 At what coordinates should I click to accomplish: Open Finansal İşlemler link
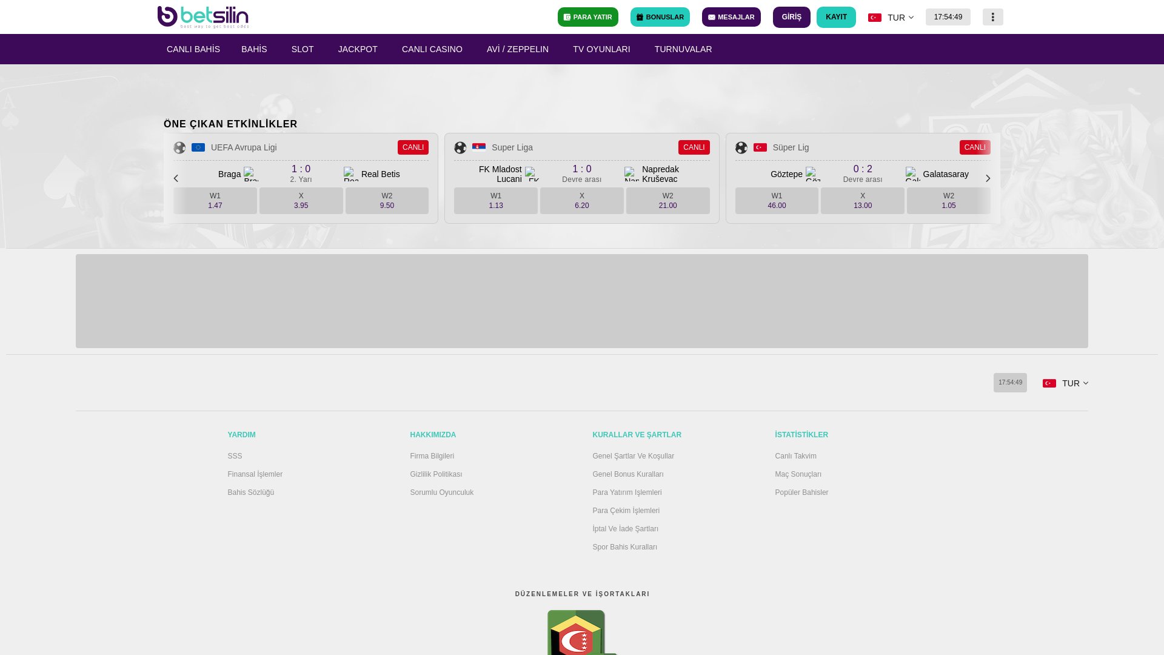tap(255, 474)
